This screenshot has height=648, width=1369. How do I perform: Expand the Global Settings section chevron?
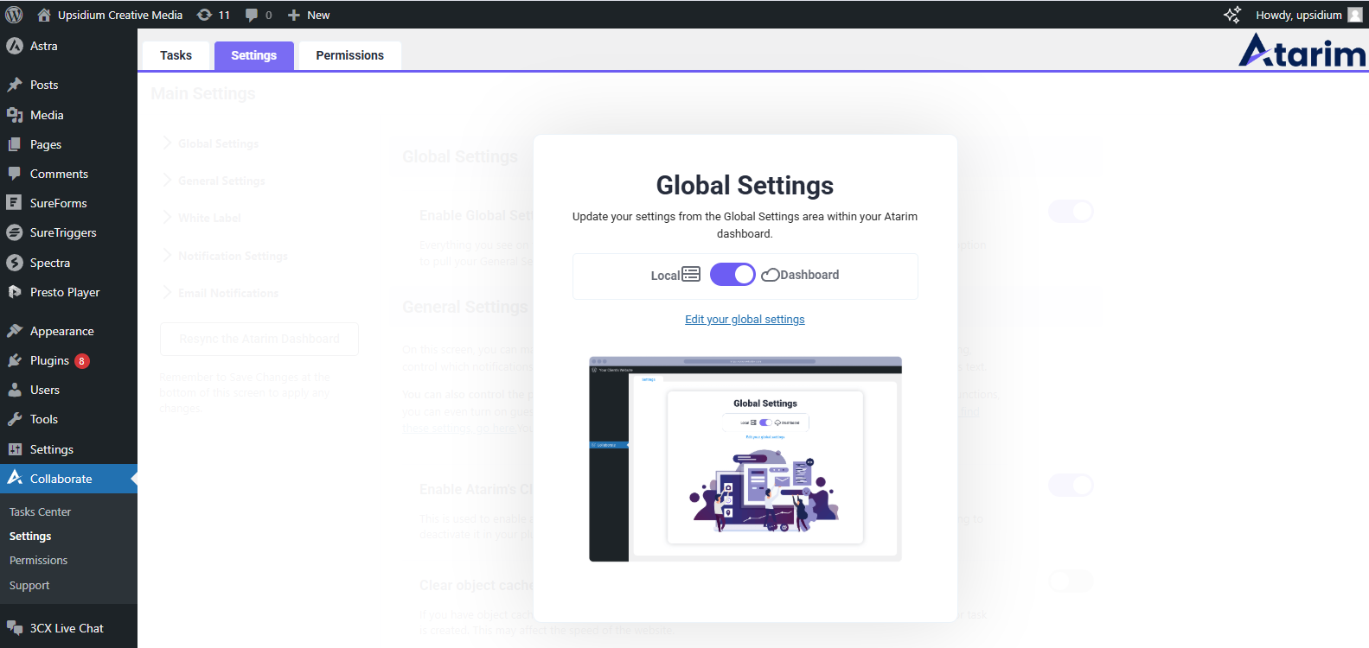point(168,143)
